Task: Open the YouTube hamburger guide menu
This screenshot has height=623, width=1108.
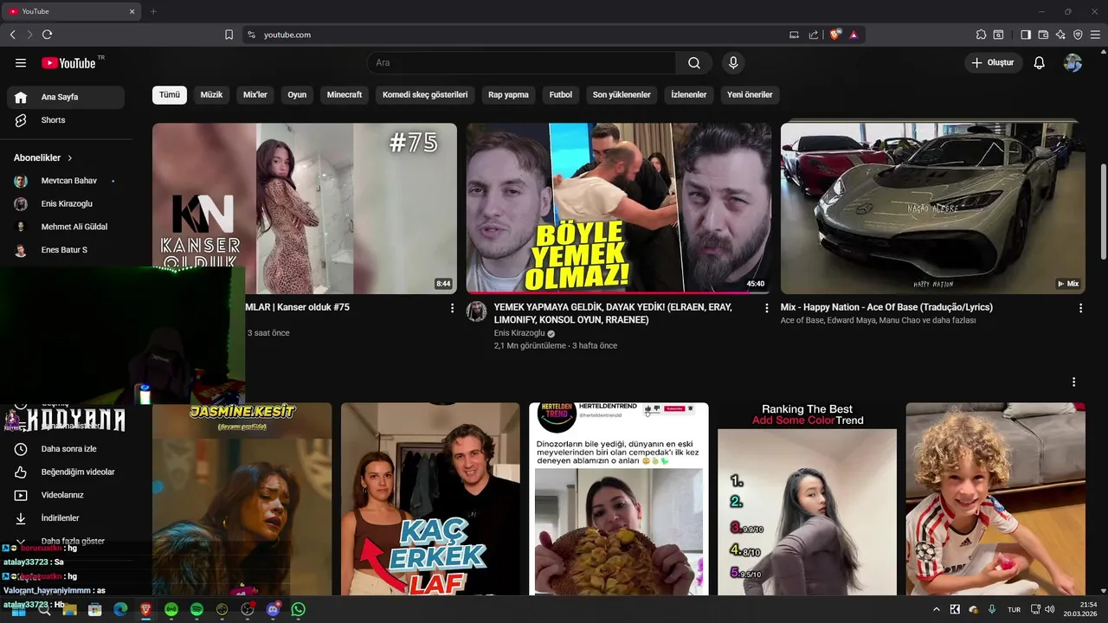Action: point(21,63)
